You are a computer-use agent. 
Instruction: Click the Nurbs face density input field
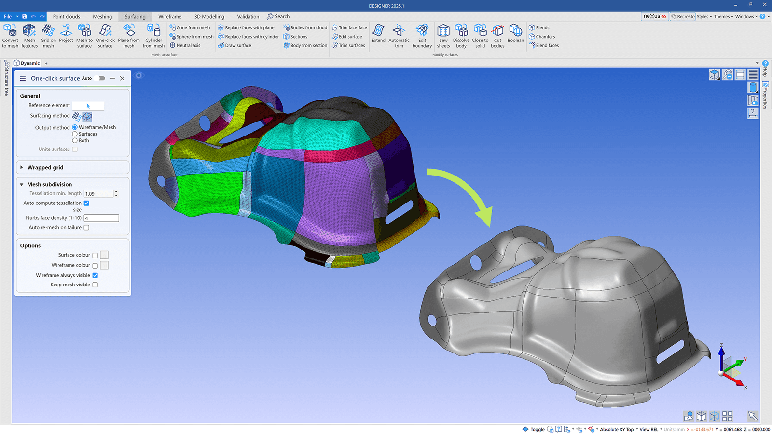(x=101, y=218)
